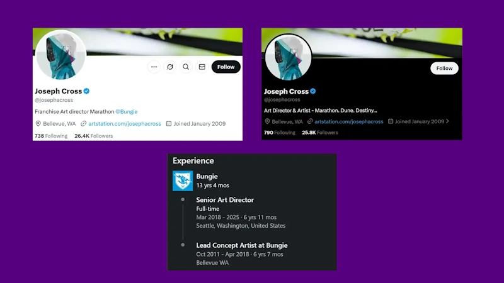Open the three-dot more options icon
The width and height of the screenshot is (504, 283).
point(154,67)
